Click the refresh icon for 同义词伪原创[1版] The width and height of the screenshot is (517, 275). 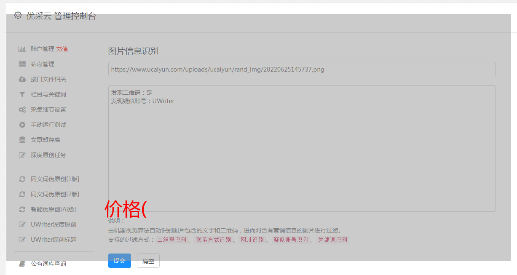[22, 179]
